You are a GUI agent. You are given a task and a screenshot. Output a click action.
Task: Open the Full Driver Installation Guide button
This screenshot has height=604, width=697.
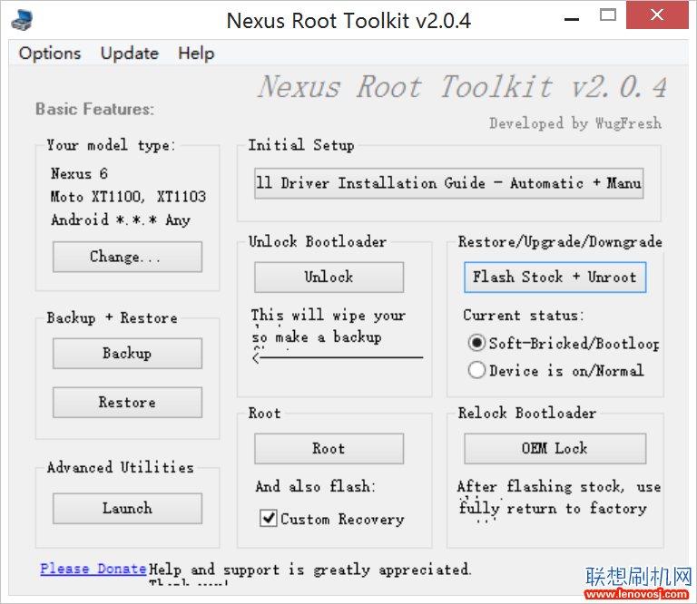pos(449,183)
